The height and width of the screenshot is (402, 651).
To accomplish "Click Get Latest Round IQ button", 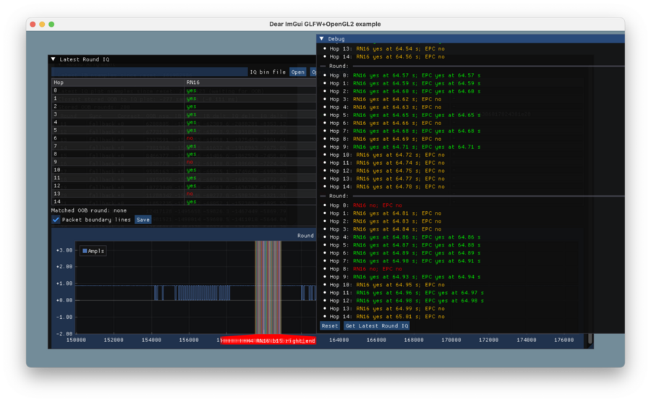I will [x=377, y=325].
